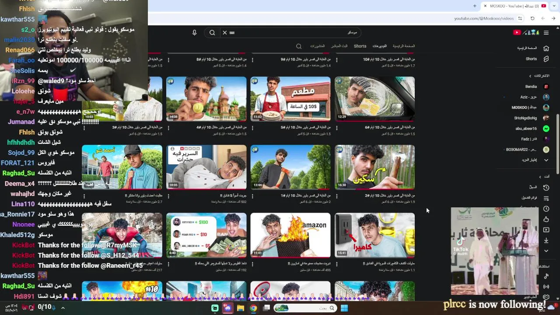The height and width of the screenshot is (315, 560).
Task: Show hidden system tray icons
Action: pyautogui.click(x=63, y=308)
